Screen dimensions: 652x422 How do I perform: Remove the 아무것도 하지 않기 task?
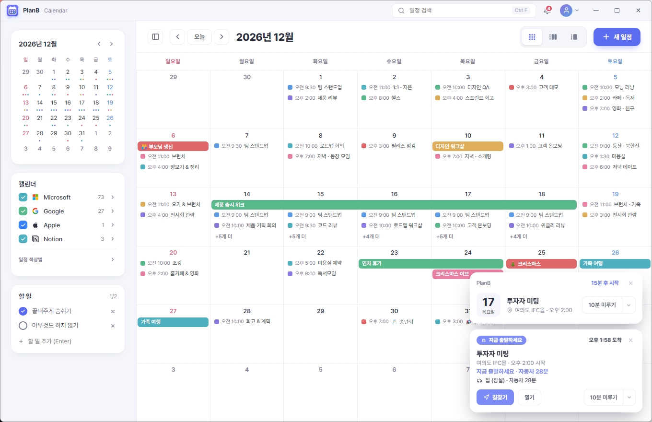tap(113, 326)
